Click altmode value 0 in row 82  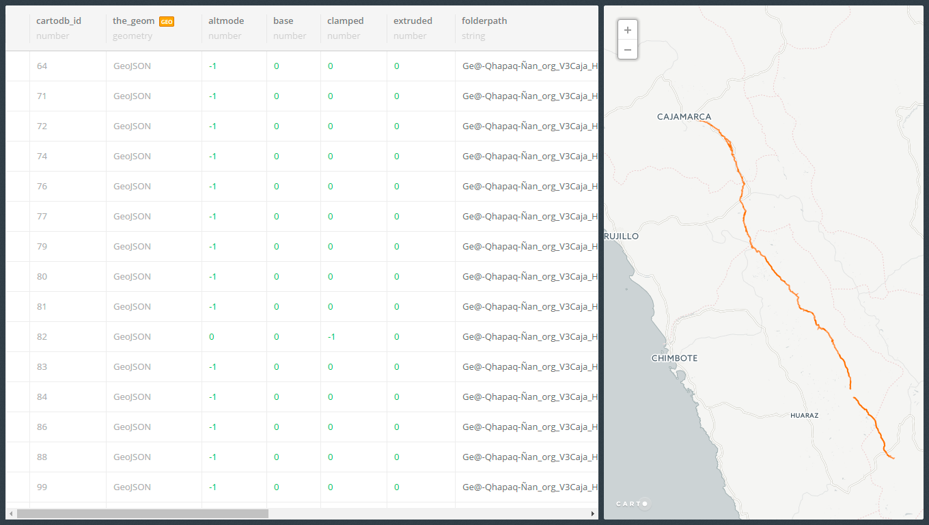tap(212, 337)
